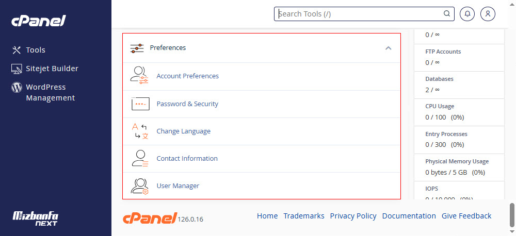Click the Trademarks footer link
Screen dimensions: 516x236
pyautogui.click(x=304, y=216)
